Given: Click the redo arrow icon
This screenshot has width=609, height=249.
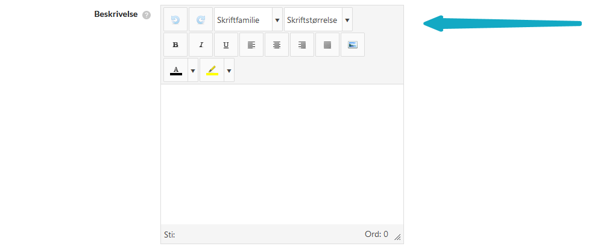Looking at the screenshot, I should click(x=201, y=20).
